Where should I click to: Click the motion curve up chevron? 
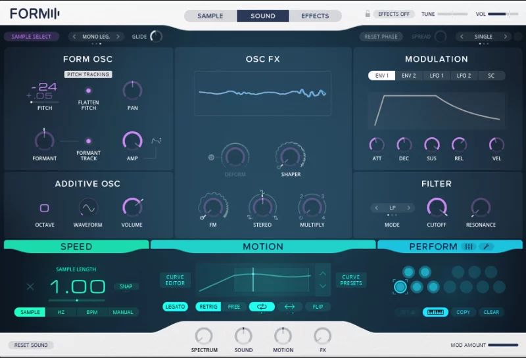(323, 274)
